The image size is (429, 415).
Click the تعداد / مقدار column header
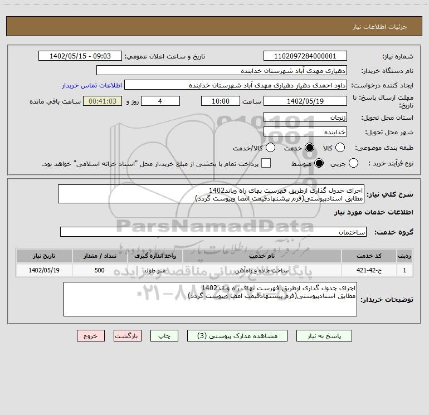pyautogui.click(x=100, y=256)
